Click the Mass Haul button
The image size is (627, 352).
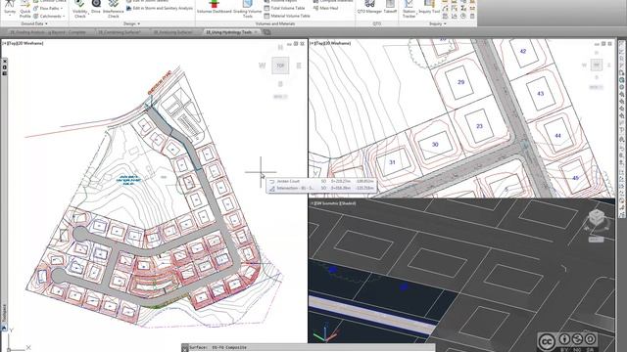pos(325,8)
